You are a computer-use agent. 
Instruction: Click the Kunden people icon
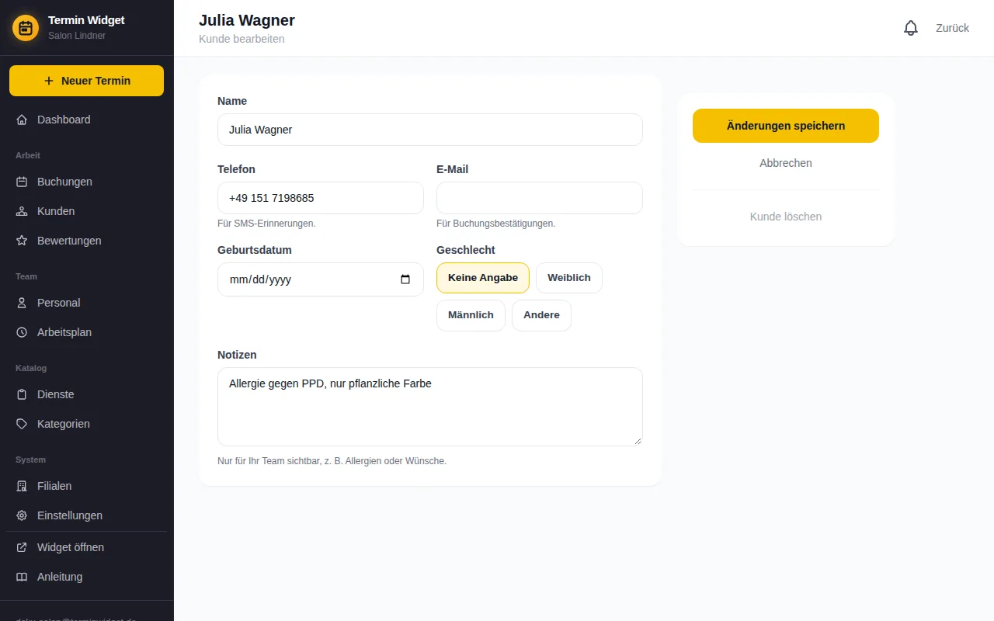click(22, 211)
